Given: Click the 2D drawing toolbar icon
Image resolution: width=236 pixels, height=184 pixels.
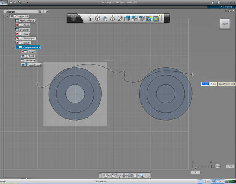Looking at the screenshot, I should point(149,18).
